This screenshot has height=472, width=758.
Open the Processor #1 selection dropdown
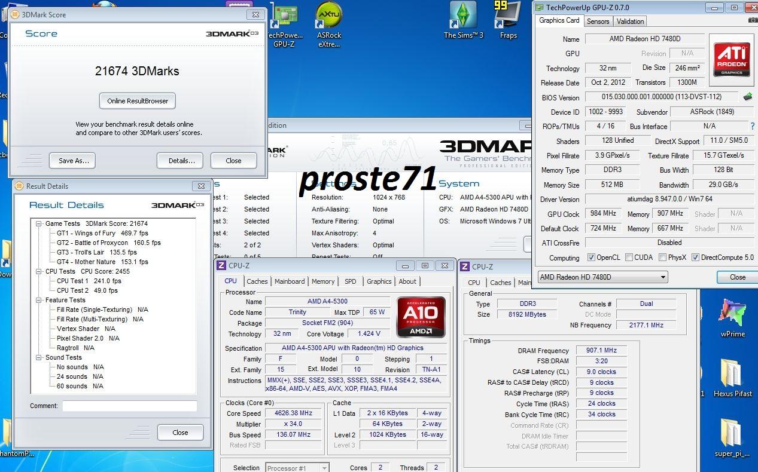pyautogui.click(x=297, y=468)
